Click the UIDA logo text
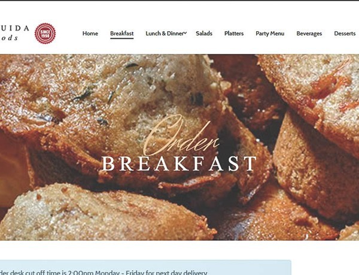 point(14,28)
